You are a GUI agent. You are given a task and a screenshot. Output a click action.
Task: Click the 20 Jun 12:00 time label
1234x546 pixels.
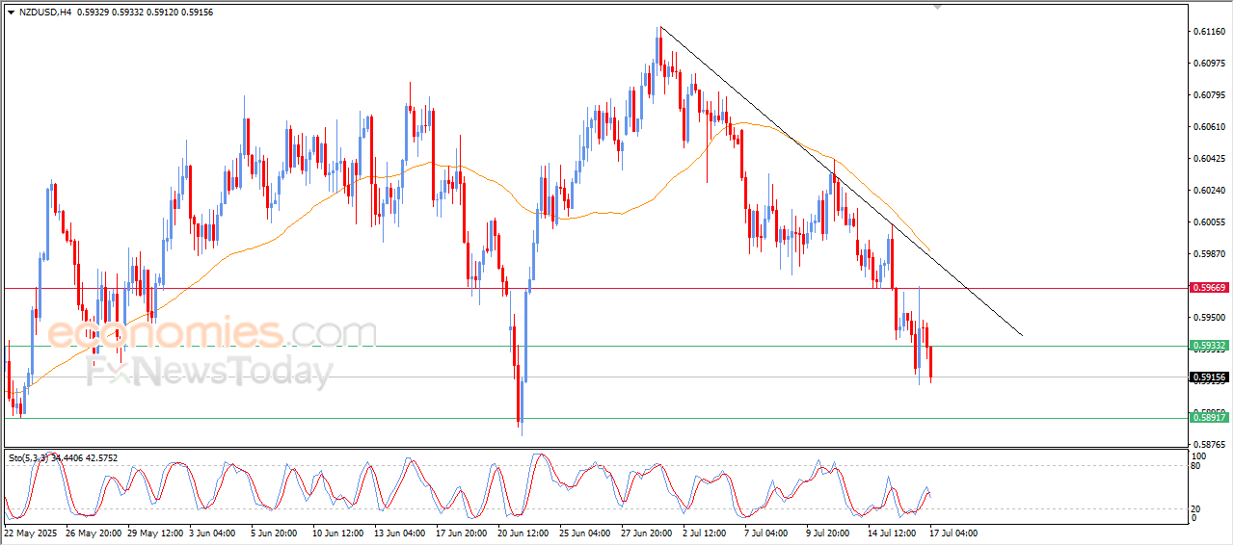pos(524,532)
